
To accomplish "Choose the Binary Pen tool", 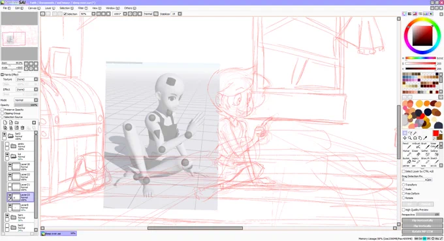I will 425,160.
